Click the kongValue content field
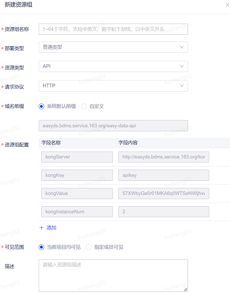 click(x=164, y=193)
